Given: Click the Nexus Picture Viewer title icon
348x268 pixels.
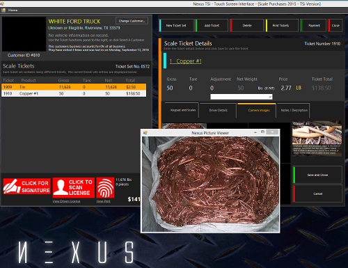Looking at the screenshot, I should click(145, 133).
